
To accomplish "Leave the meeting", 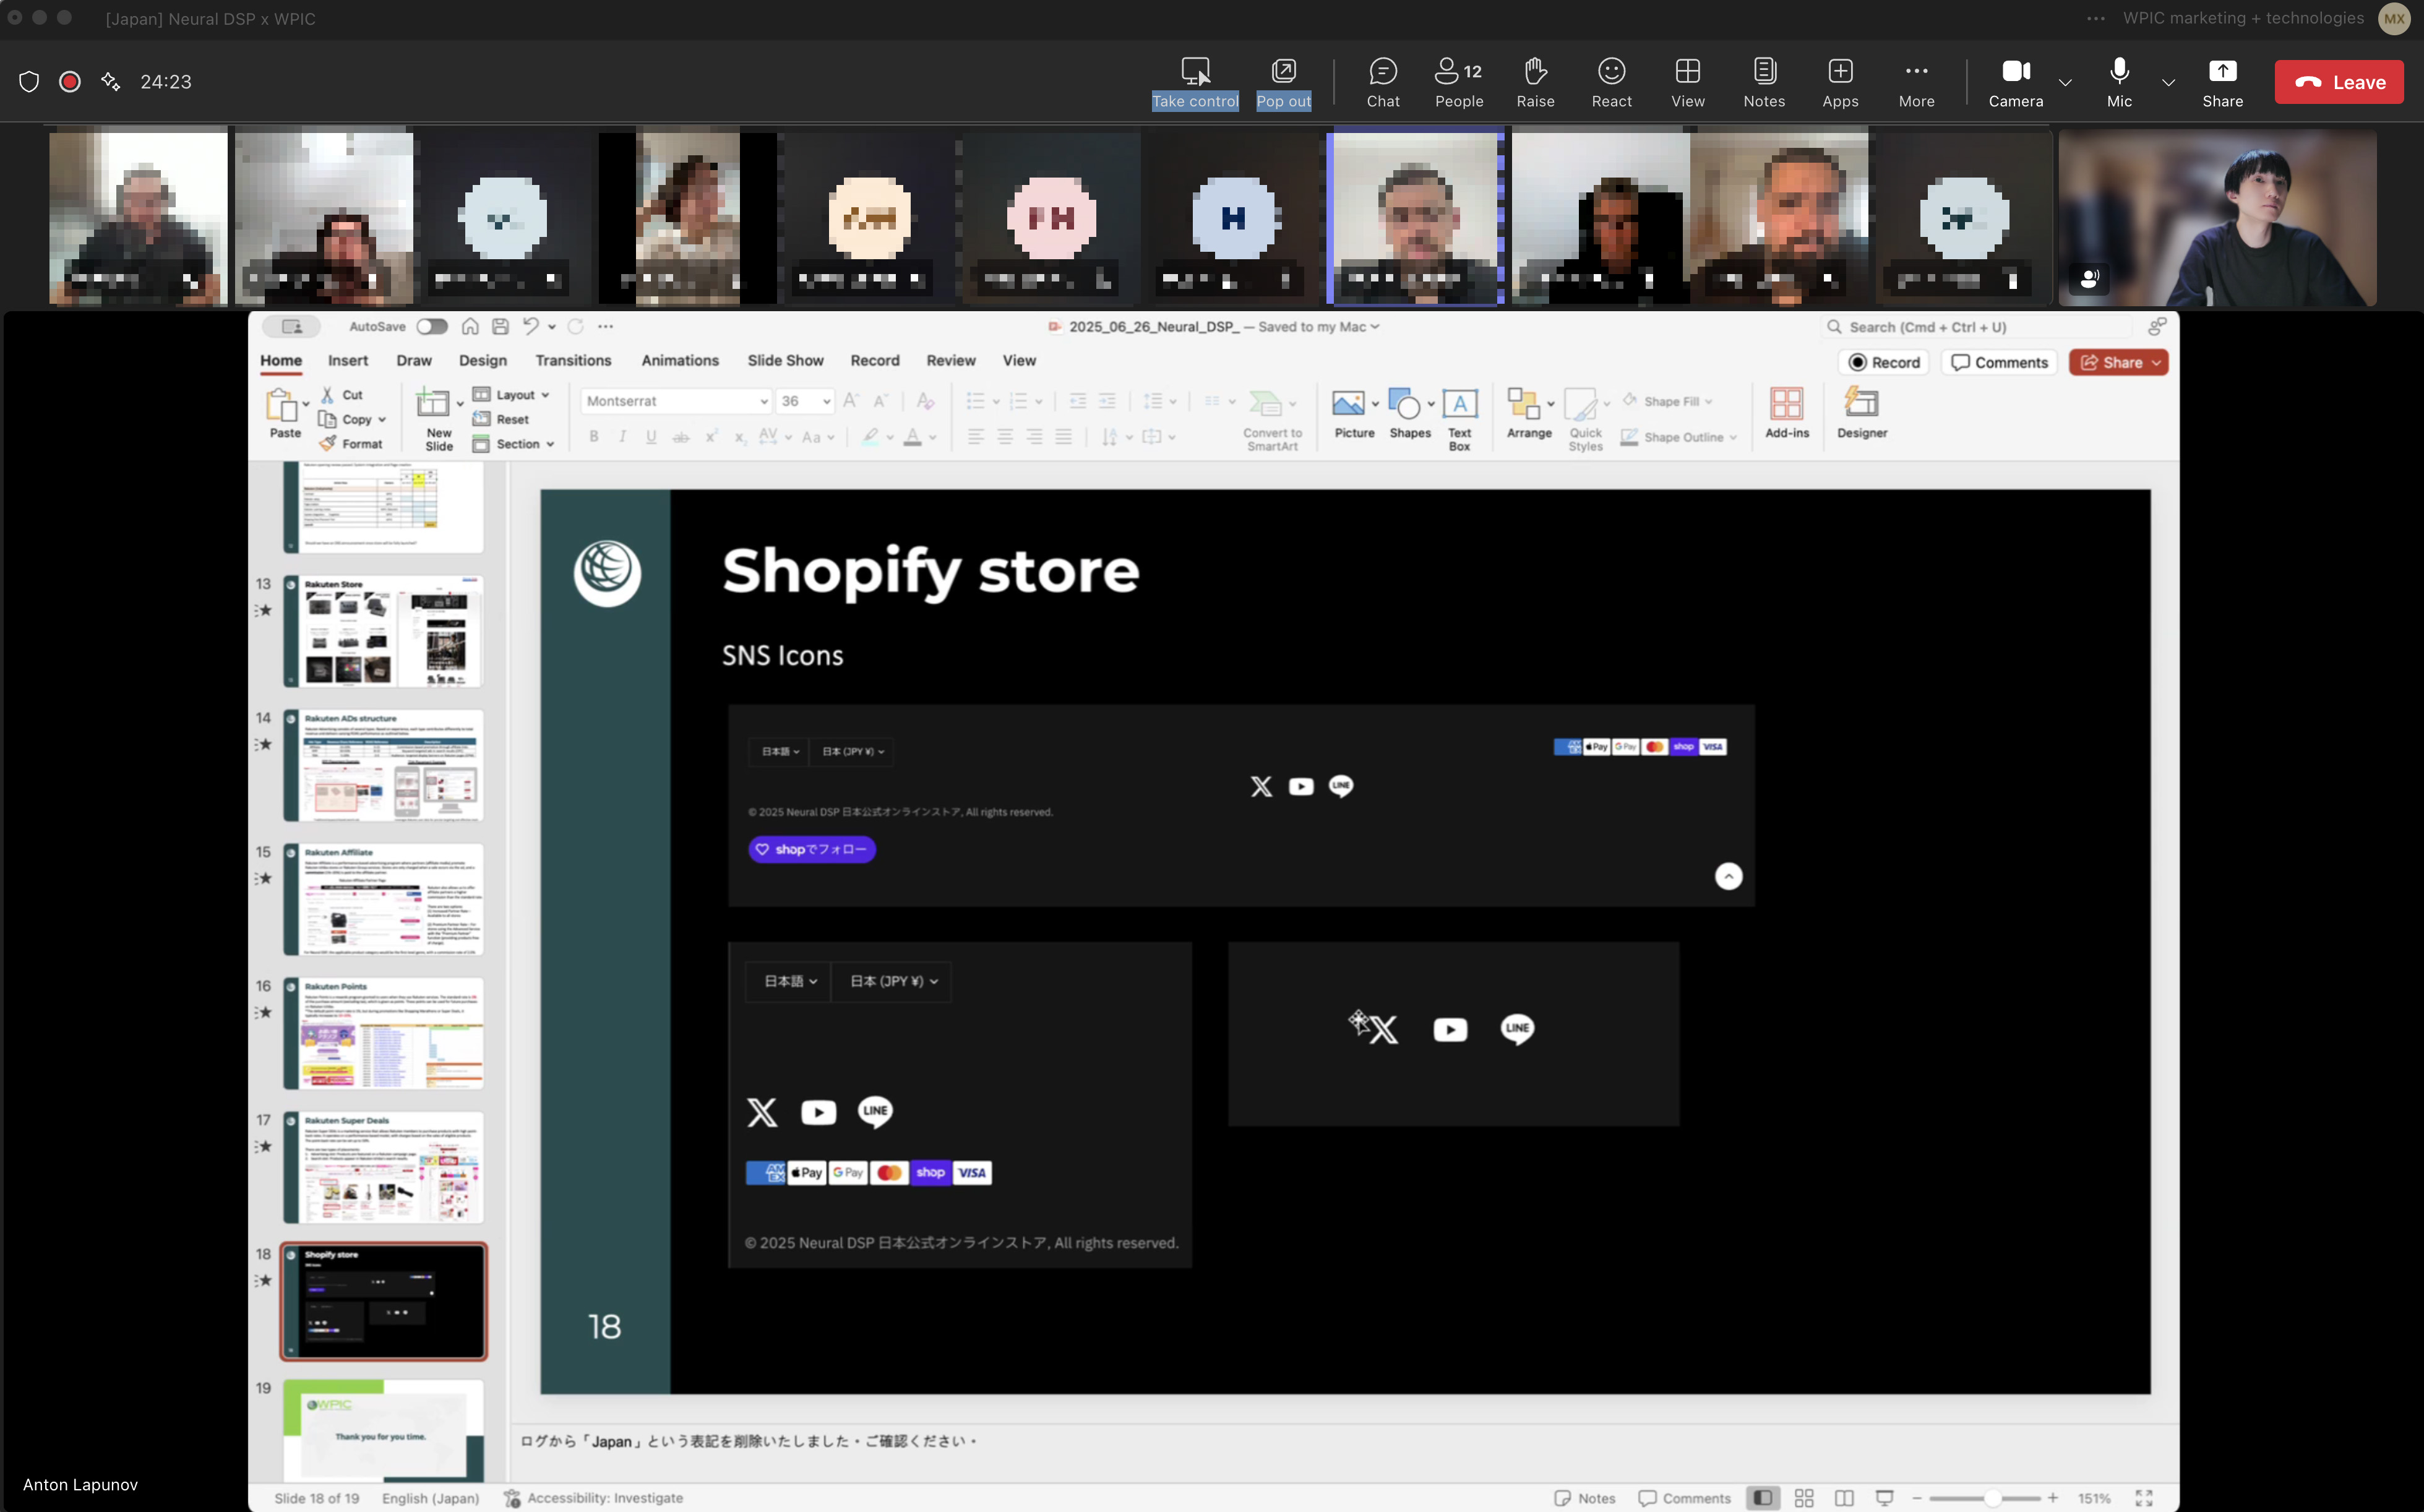I will pyautogui.click(x=2338, y=82).
